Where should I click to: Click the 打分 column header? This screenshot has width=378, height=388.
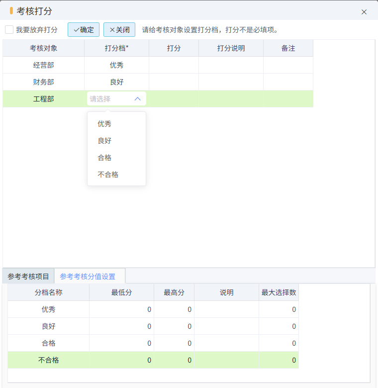[x=174, y=48]
